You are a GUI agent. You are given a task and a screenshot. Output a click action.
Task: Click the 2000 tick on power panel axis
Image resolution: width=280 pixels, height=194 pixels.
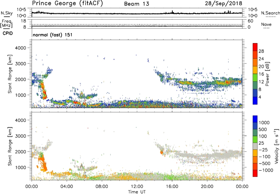pyautogui.click(x=21, y=79)
